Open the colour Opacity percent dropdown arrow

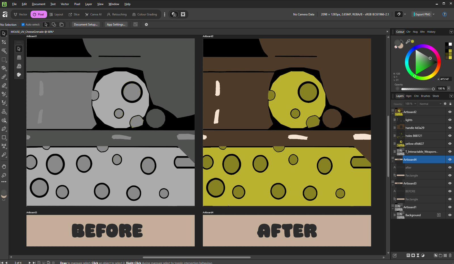pos(449,88)
